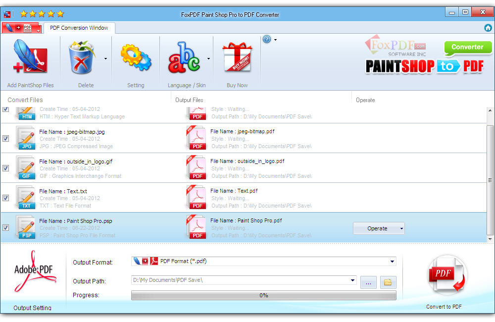Viewport: 495px width, 322px height.
Task: Click the Add PaintShop Files label
Action: (x=30, y=85)
